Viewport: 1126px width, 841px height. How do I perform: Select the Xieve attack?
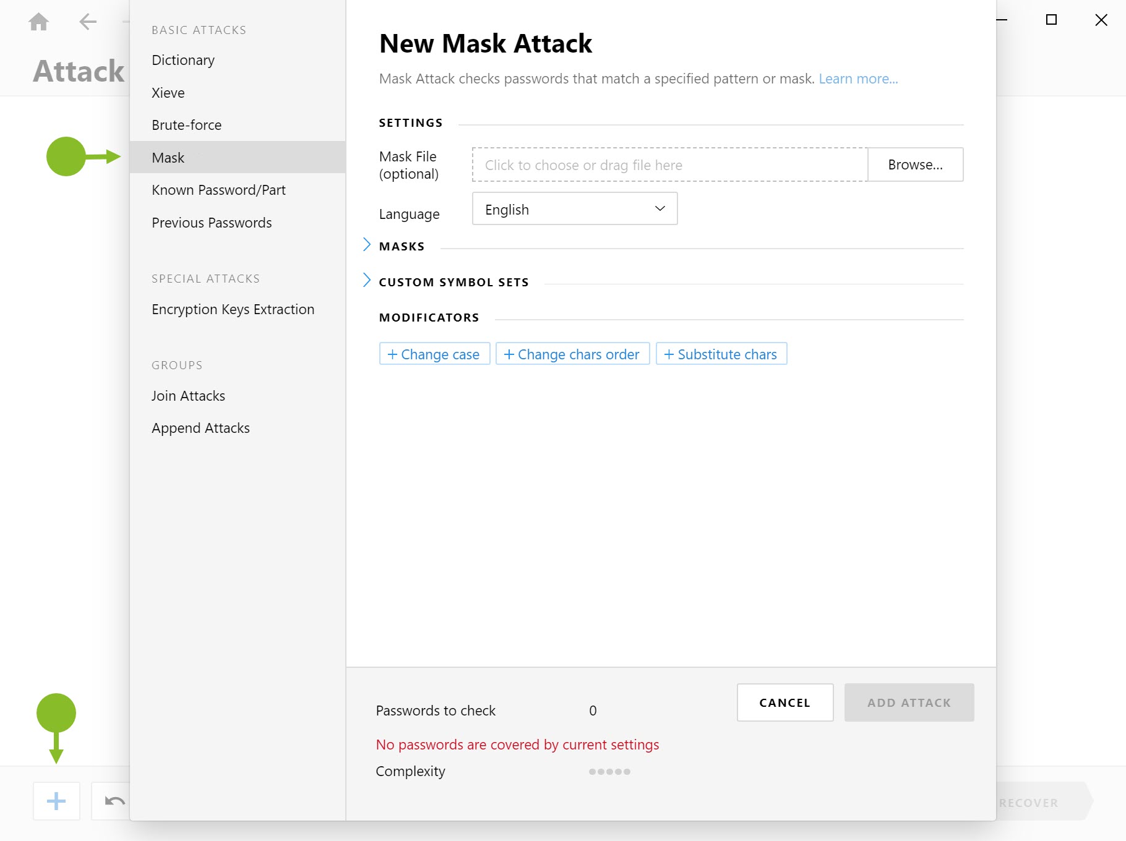[x=168, y=92]
